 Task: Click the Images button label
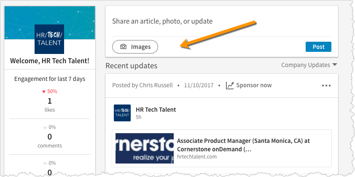tap(141, 47)
